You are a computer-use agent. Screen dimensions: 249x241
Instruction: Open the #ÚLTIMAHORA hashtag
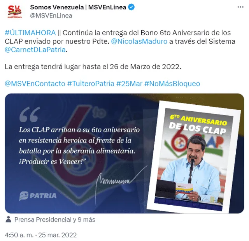click(30, 33)
